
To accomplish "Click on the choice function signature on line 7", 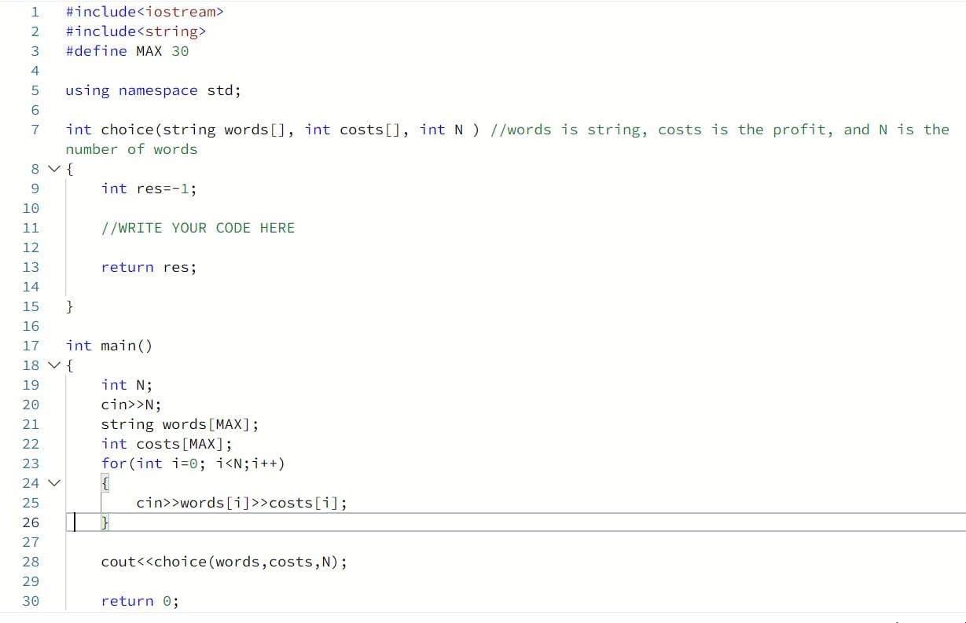I will 273,130.
